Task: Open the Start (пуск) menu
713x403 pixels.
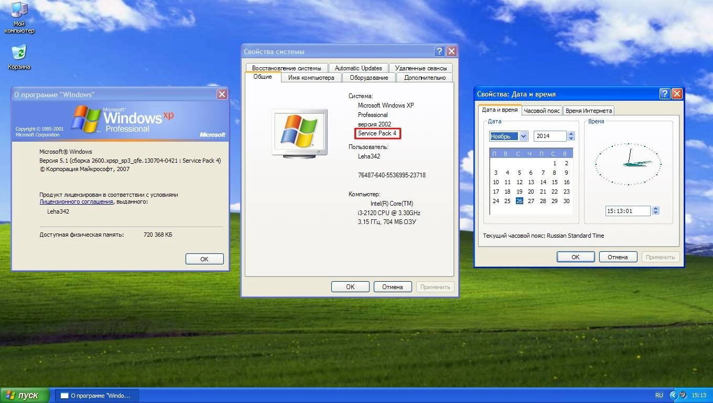Action: coord(25,395)
